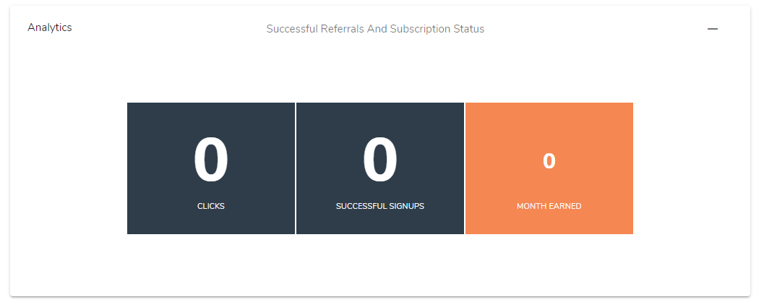The image size is (764, 305).
Task: Click the word Successful in the subtitle
Action: (292, 29)
